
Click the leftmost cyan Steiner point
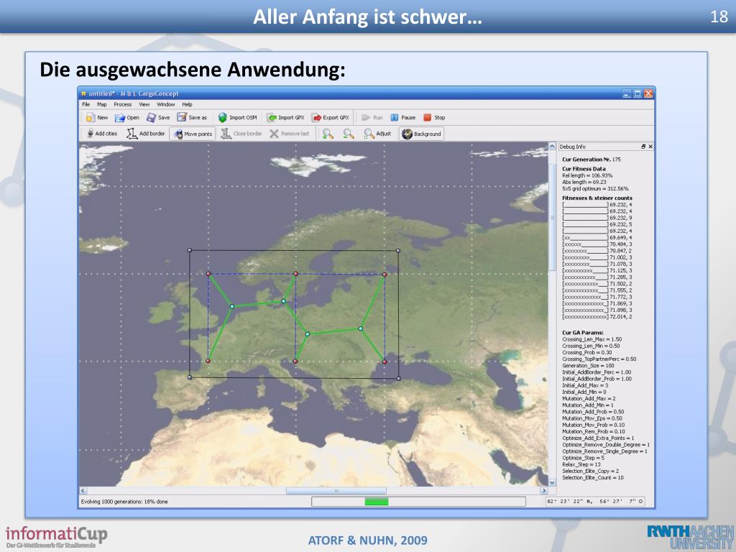232,306
